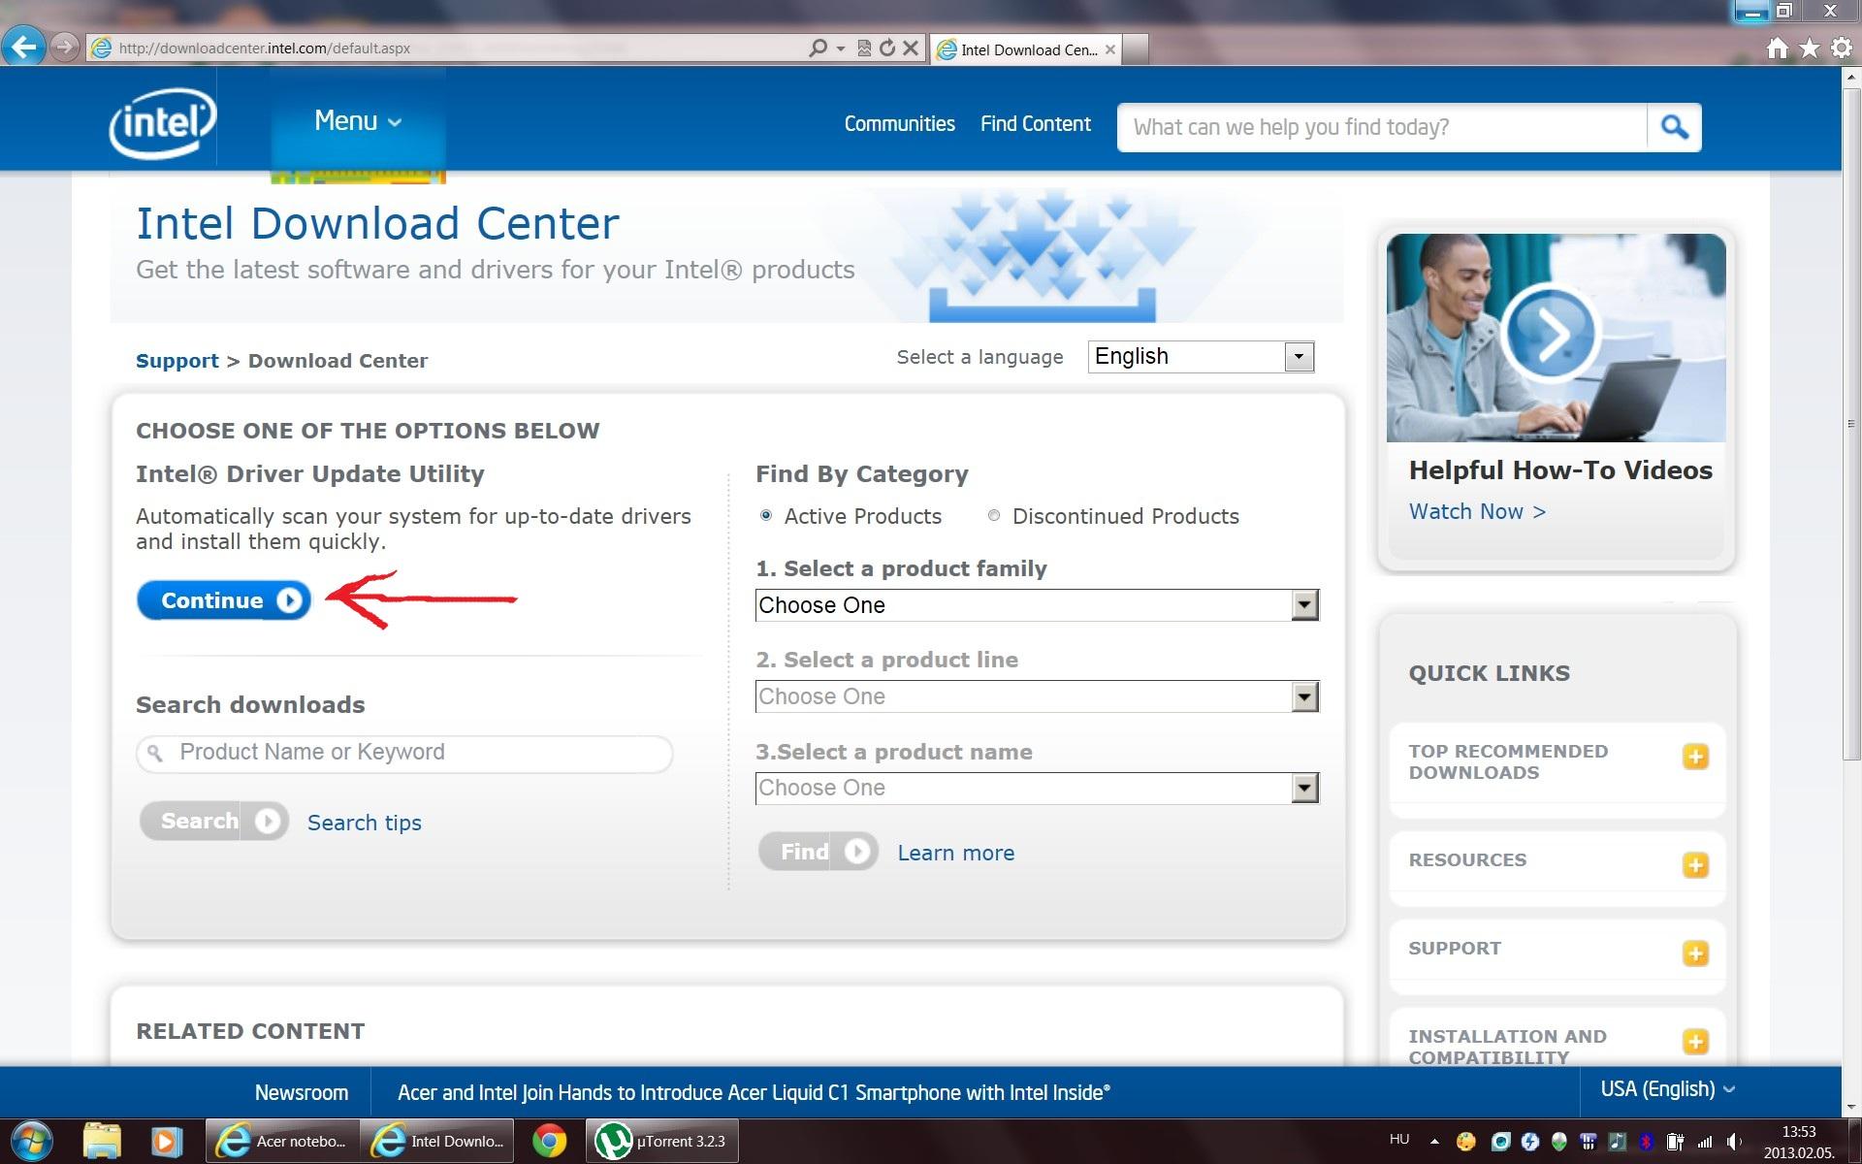This screenshot has width=1862, height=1164.
Task: Open the IE Home icon
Action: pos(1777,48)
